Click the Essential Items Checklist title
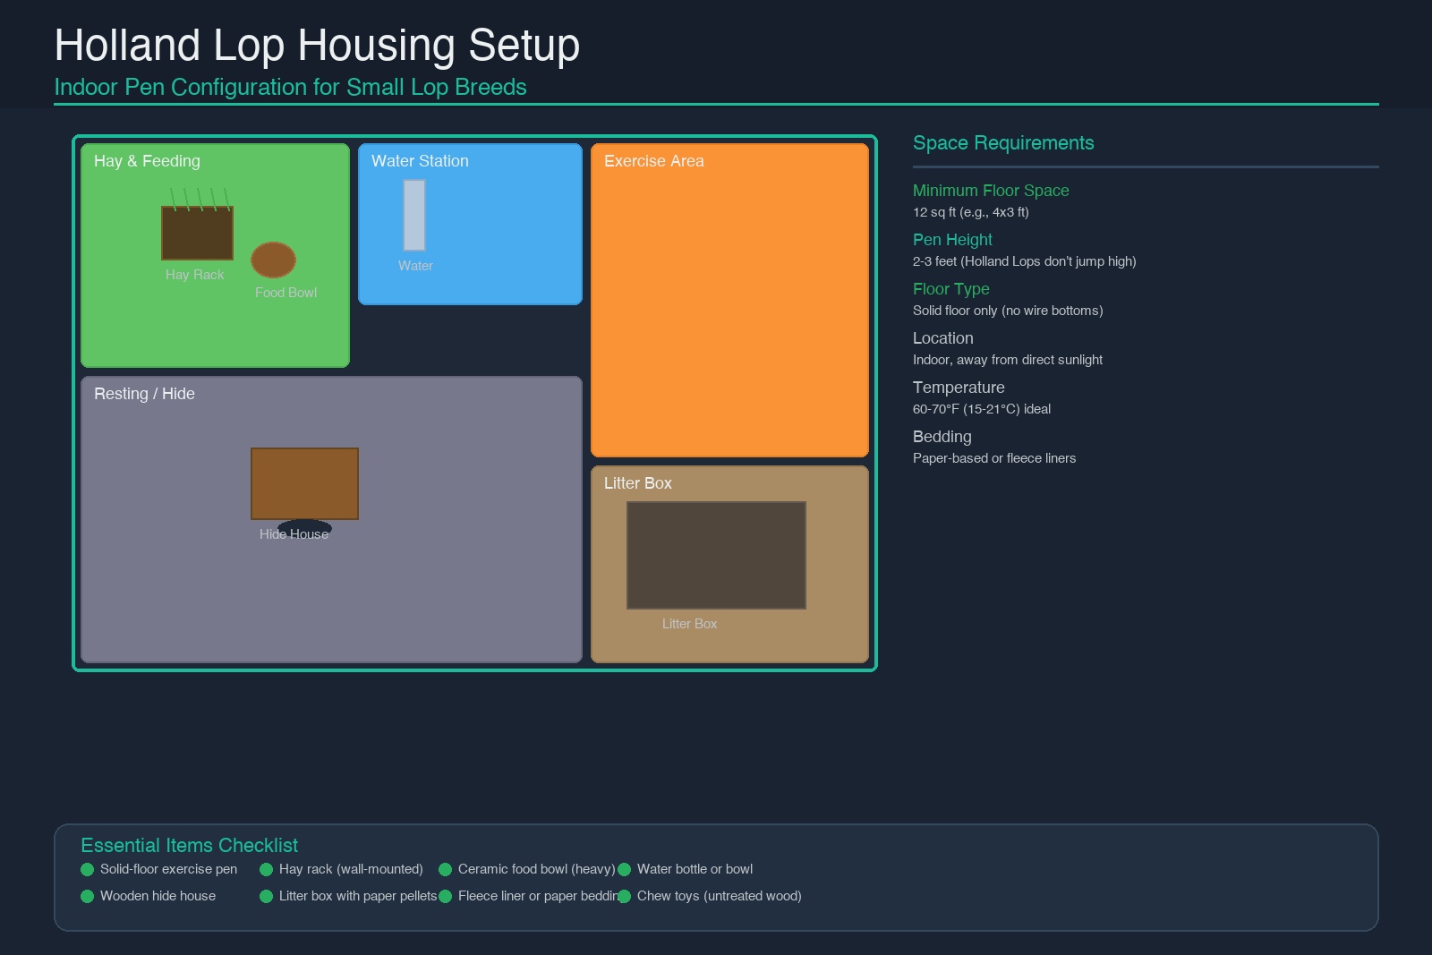 (189, 846)
